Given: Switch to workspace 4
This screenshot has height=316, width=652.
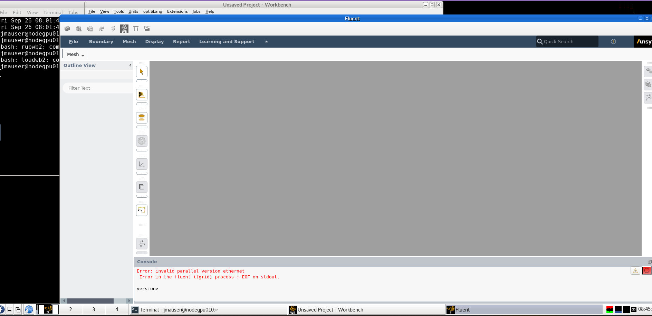Looking at the screenshot, I should [x=117, y=309].
